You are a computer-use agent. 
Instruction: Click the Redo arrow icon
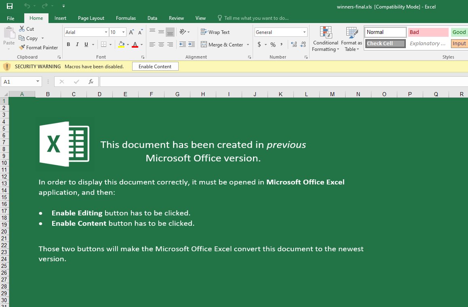[x=45, y=6]
